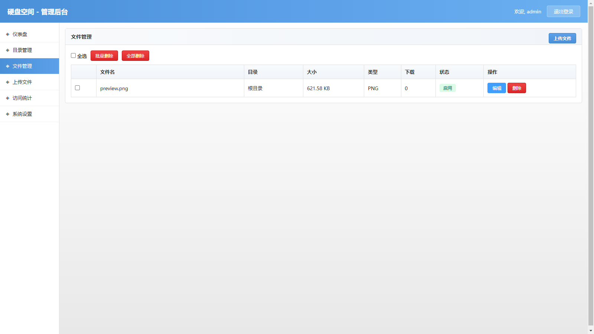594x334 pixels.
Task: Click the 启用 status badge
Action: [x=447, y=88]
